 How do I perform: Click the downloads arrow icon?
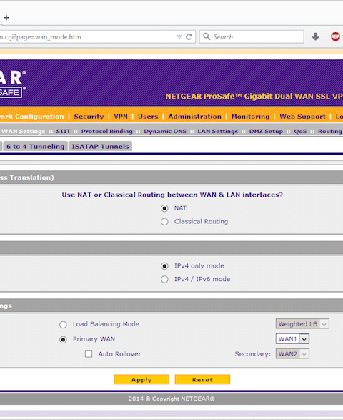click(x=315, y=36)
